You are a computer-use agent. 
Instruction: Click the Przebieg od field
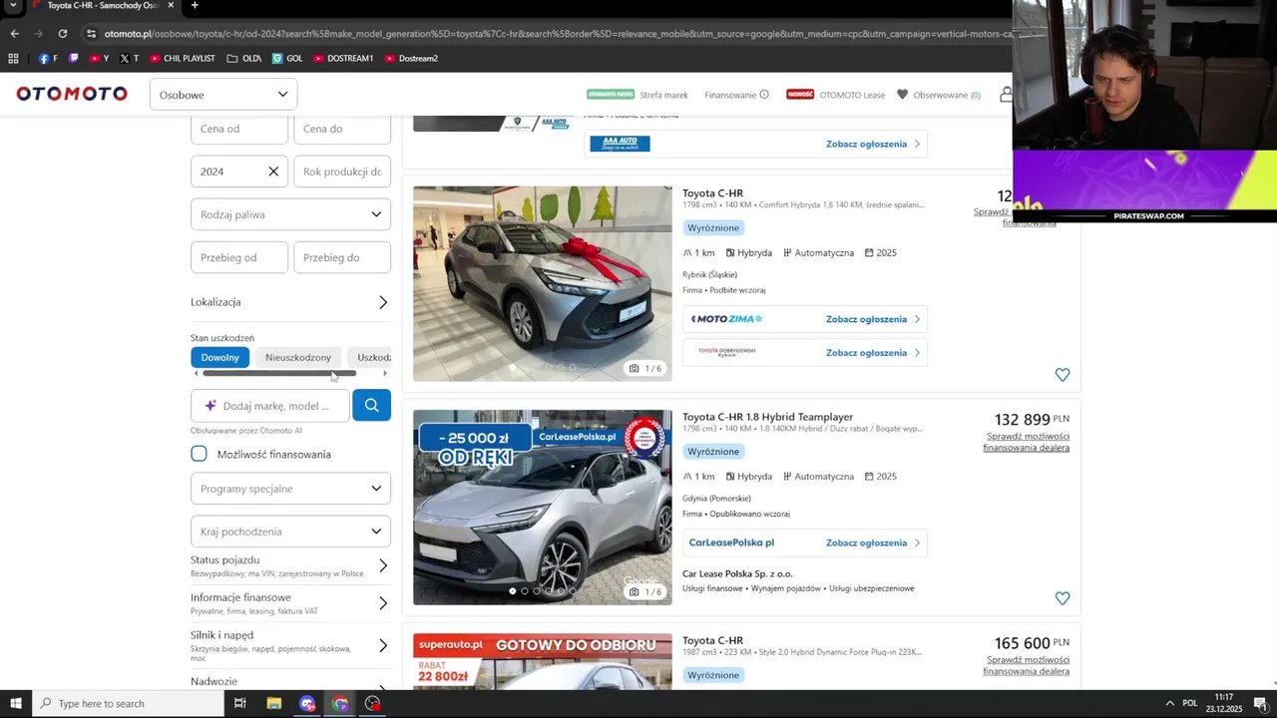(239, 257)
